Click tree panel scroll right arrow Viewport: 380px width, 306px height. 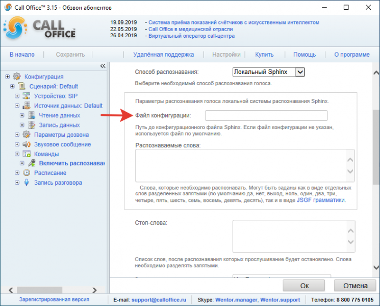(94, 290)
